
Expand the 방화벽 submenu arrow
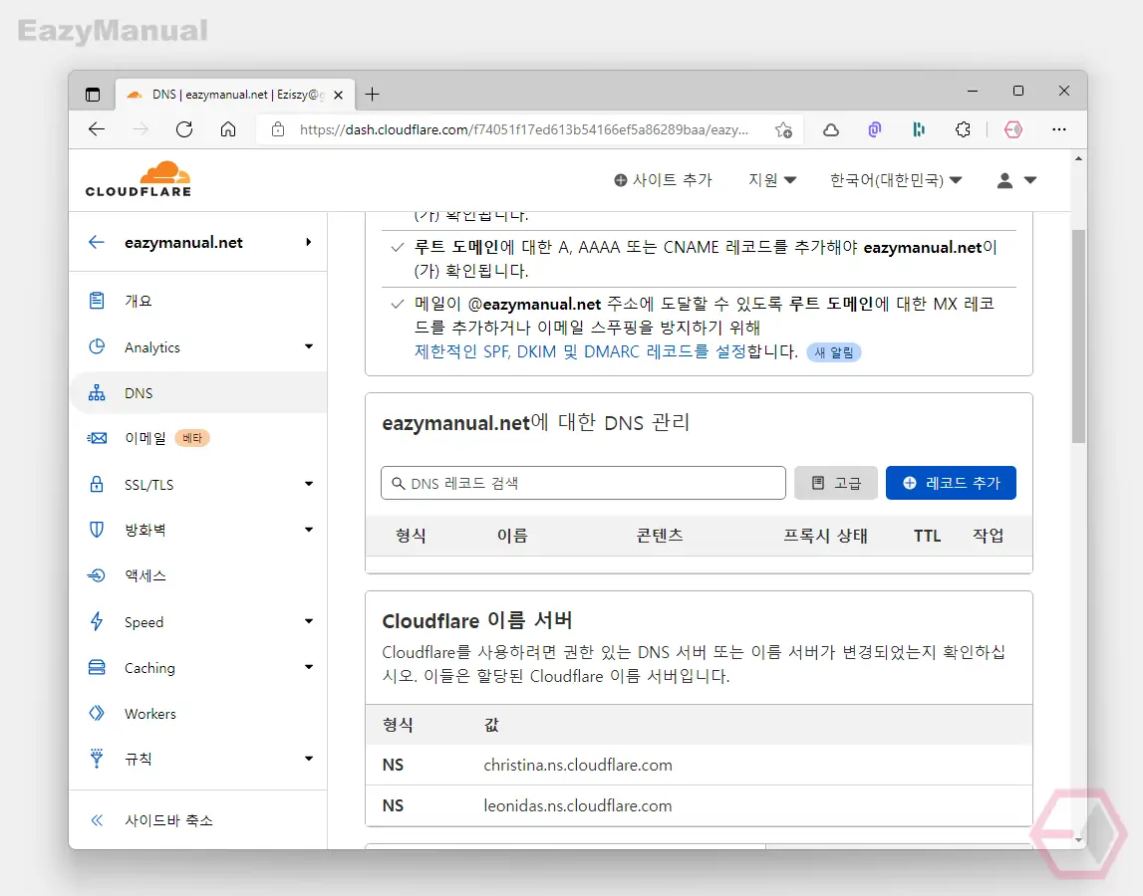click(x=309, y=530)
